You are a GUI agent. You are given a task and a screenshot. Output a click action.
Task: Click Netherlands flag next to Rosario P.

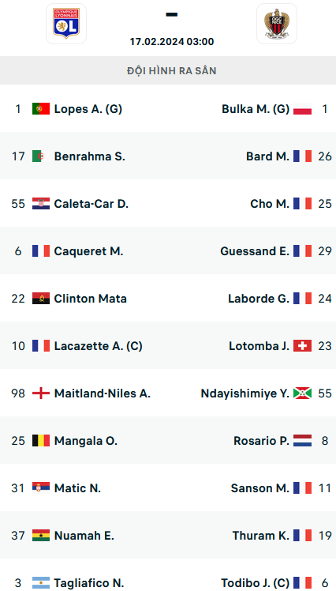303,441
